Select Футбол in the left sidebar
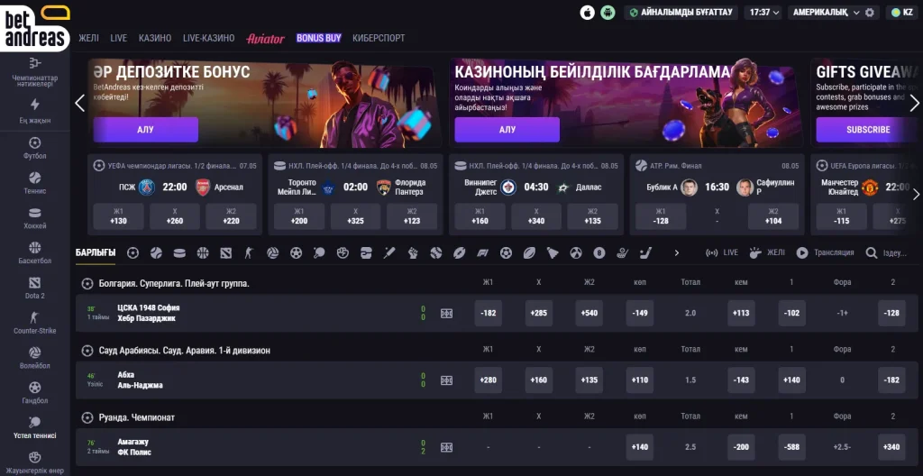The height and width of the screenshot is (476, 923). point(35,148)
